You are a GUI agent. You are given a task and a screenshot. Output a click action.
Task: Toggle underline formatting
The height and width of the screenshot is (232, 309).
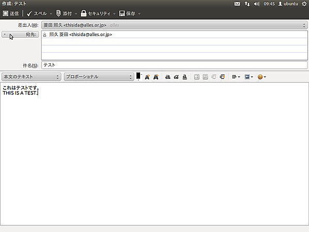[185, 77]
